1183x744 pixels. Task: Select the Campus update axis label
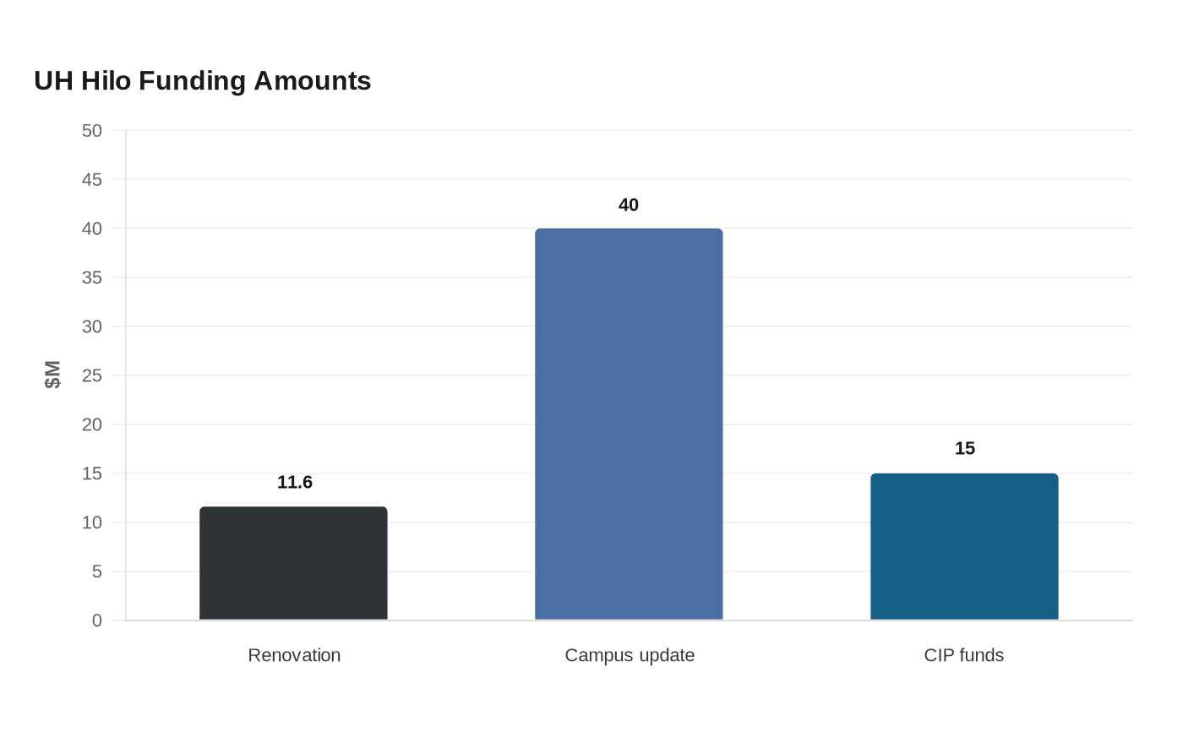coord(630,655)
